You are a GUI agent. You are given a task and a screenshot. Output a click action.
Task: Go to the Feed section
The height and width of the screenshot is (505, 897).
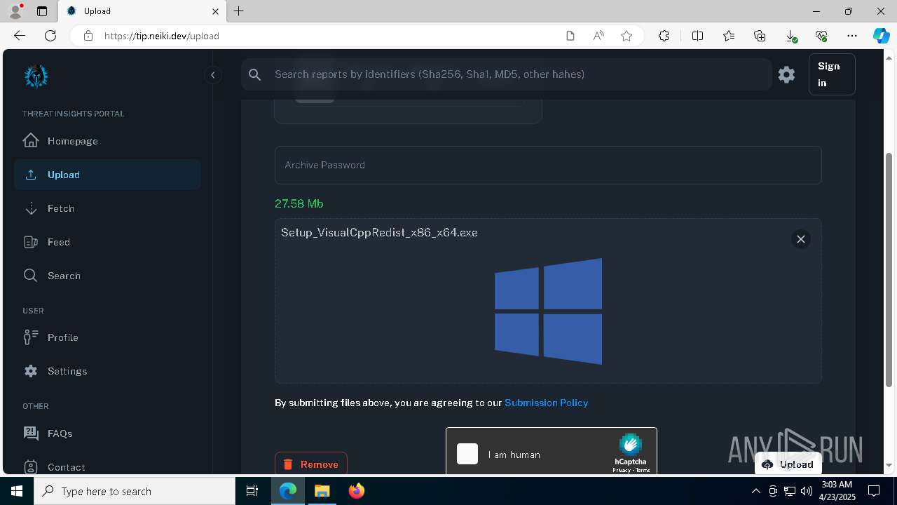tap(107, 242)
